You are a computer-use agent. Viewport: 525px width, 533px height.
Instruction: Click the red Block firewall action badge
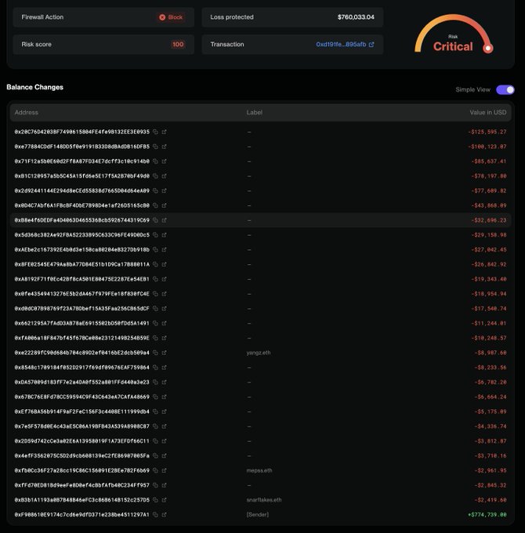coord(172,17)
